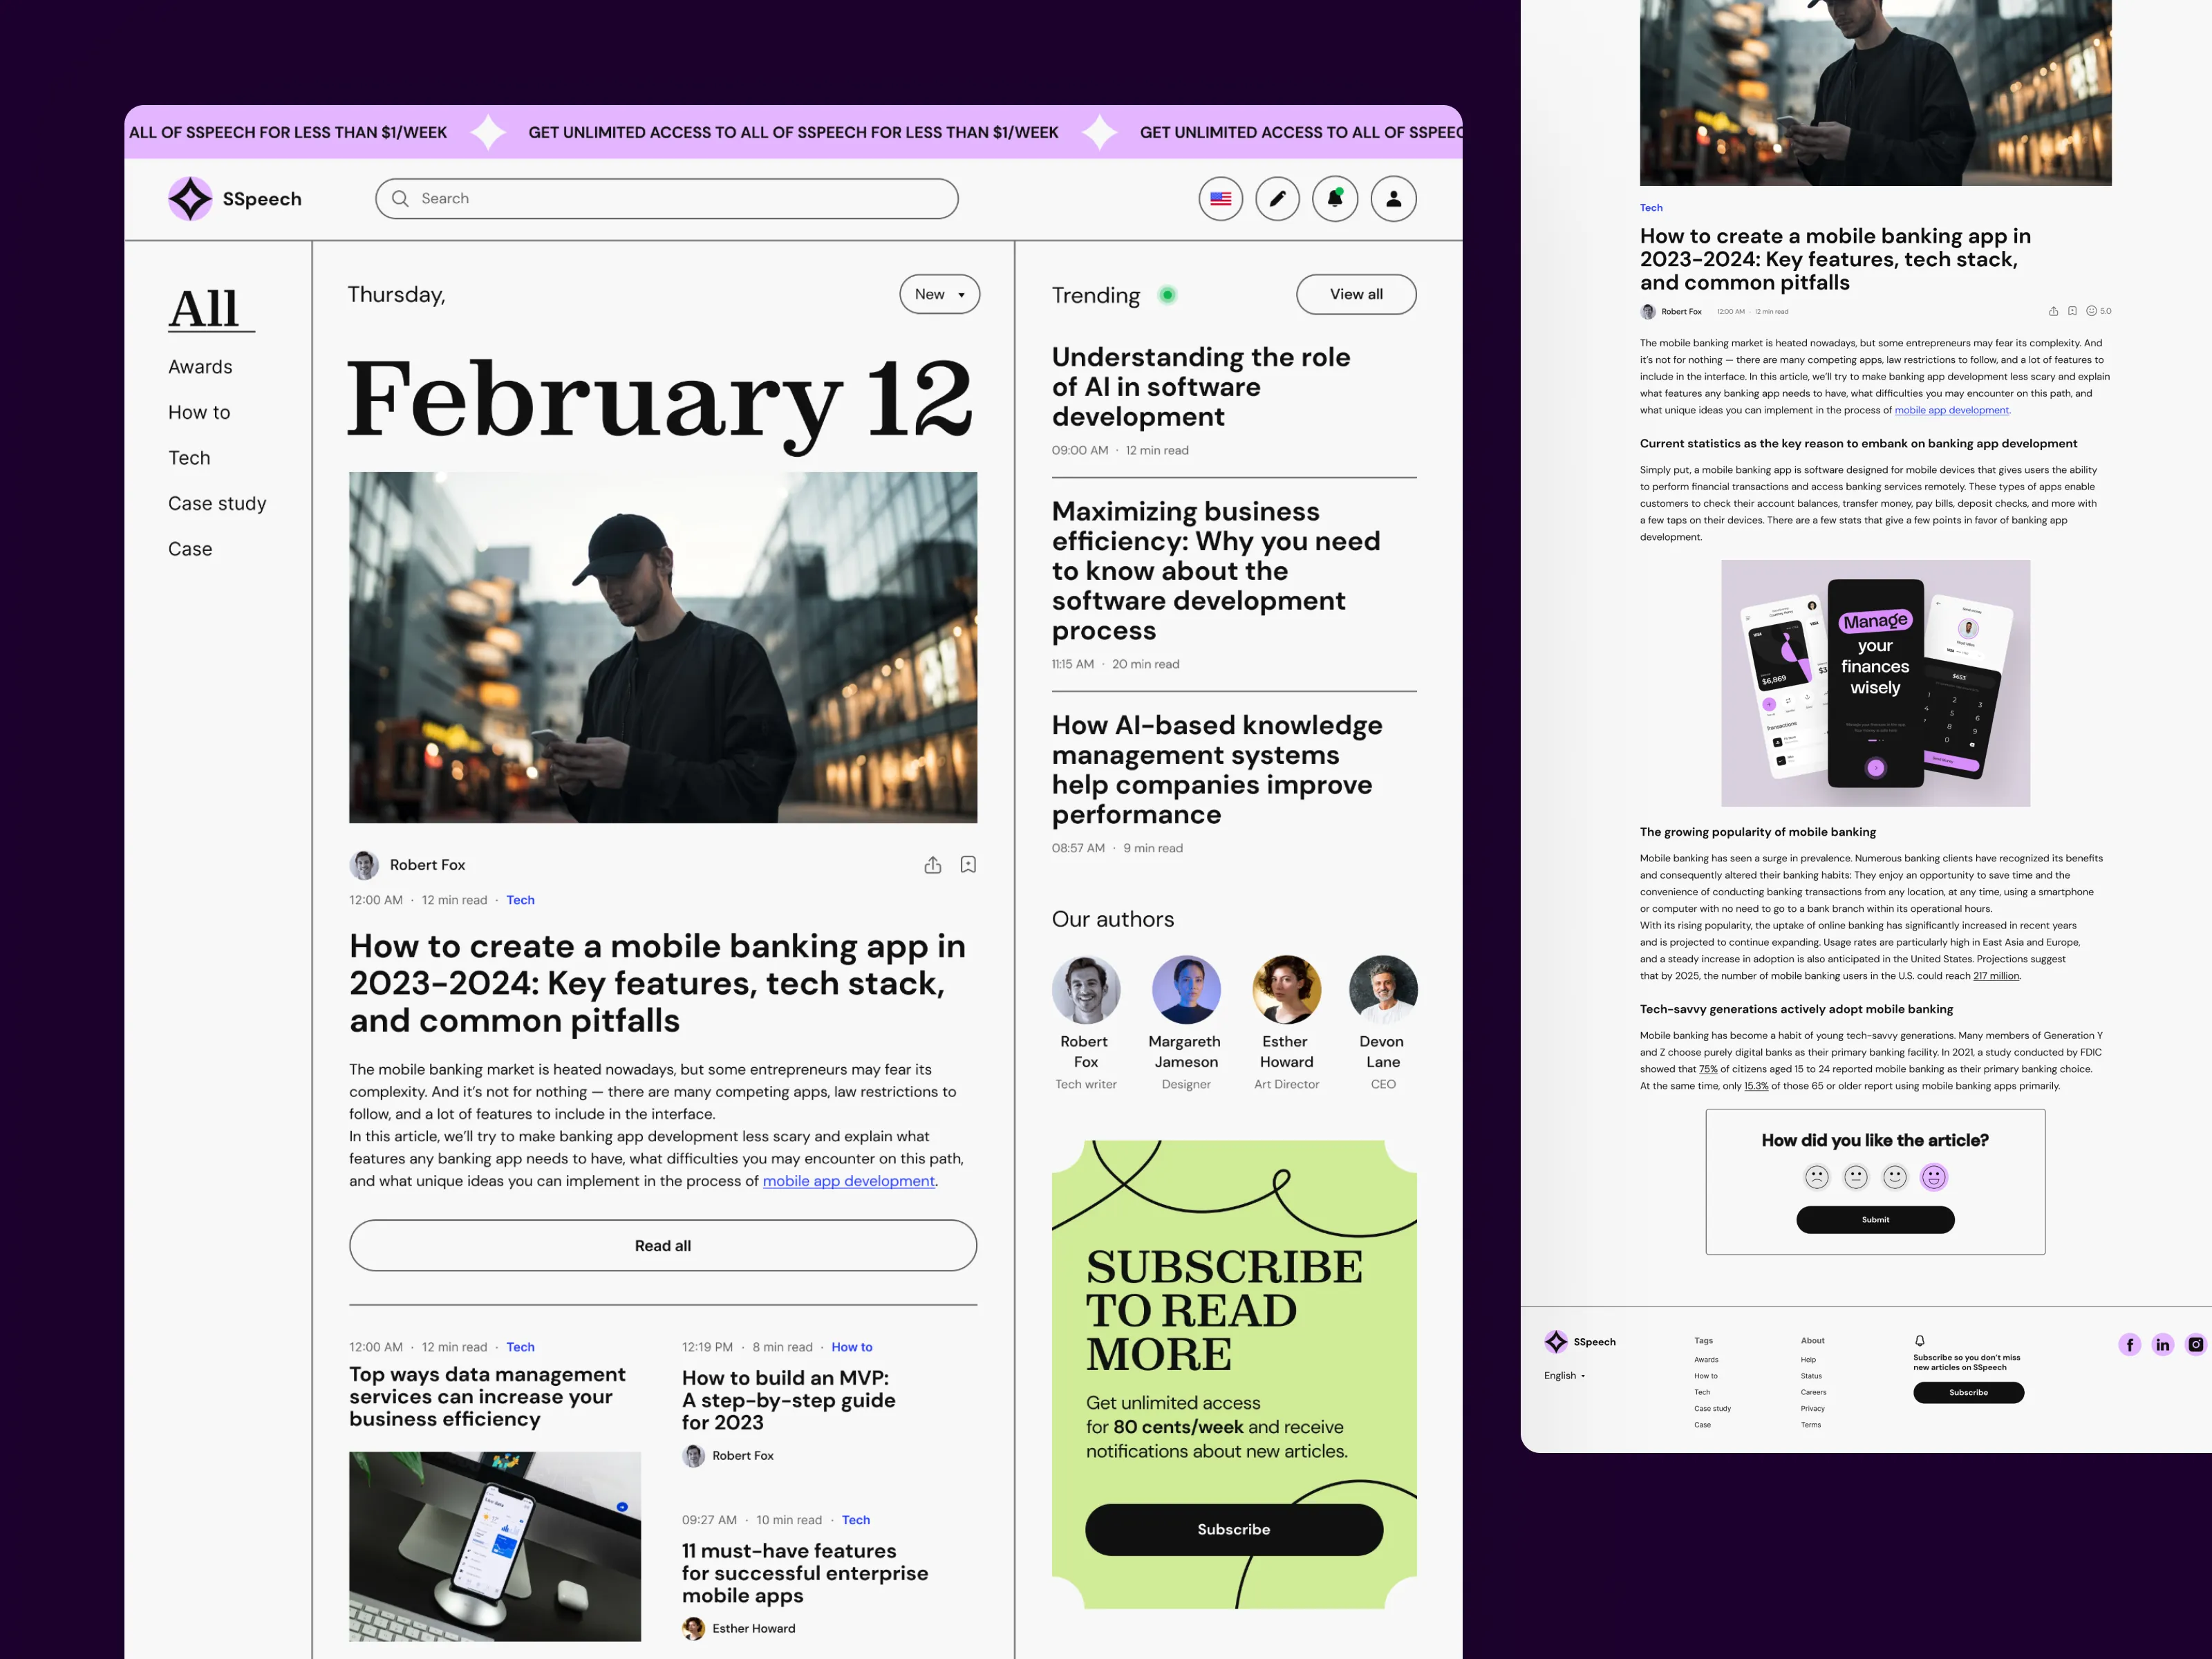Image resolution: width=2212 pixels, height=1659 pixels.
Task: Open SSpeech's Facebook page from the footer
Action: [x=2130, y=1344]
